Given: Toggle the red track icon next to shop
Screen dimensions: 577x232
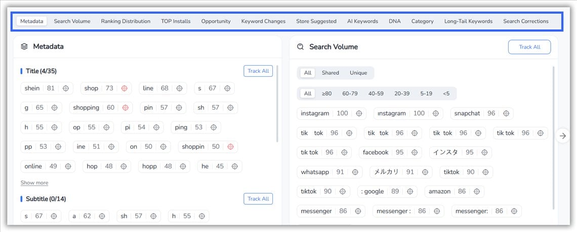Looking at the screenshot, I should click(x=124, y=88).
